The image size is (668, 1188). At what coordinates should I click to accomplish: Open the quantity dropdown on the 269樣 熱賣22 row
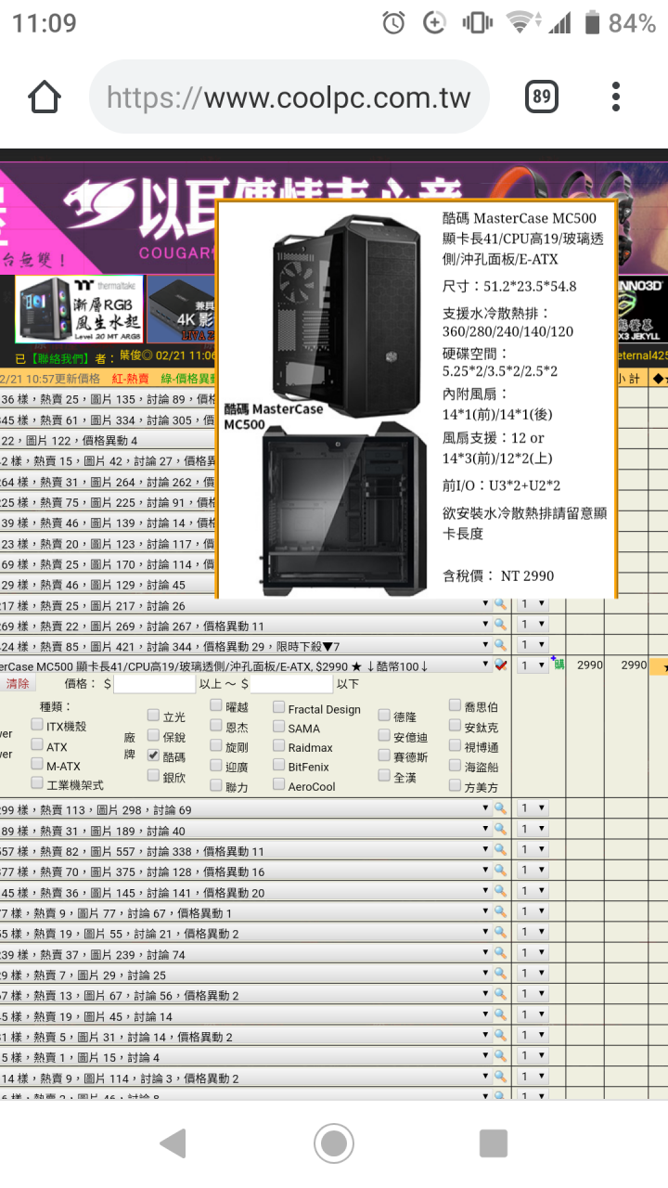(533, 625)
